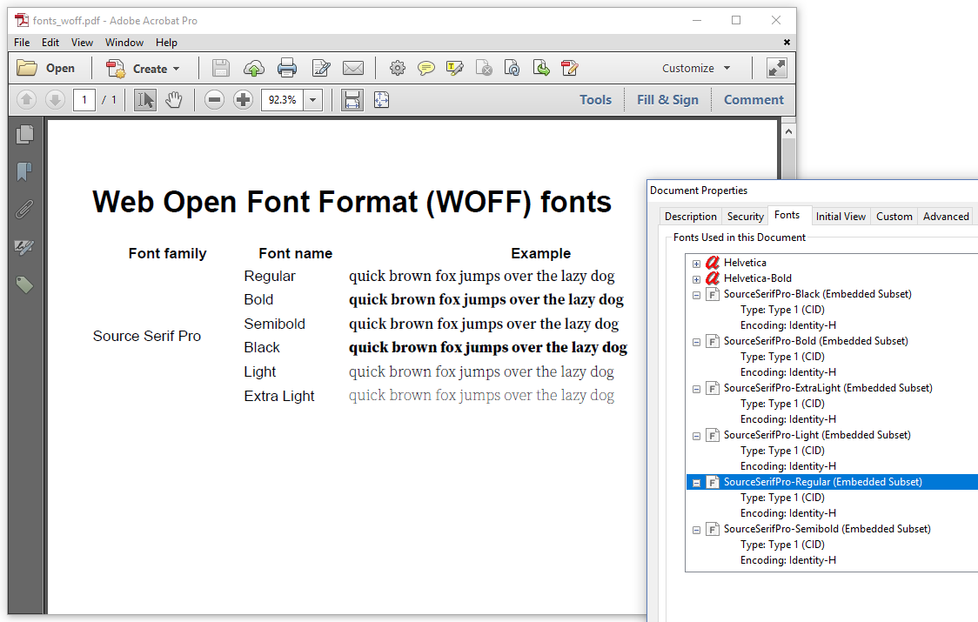The height and width of the screenshot is (622, 978).
Task: Open the Attachments paperclip panel
Action: pos(24,209)
